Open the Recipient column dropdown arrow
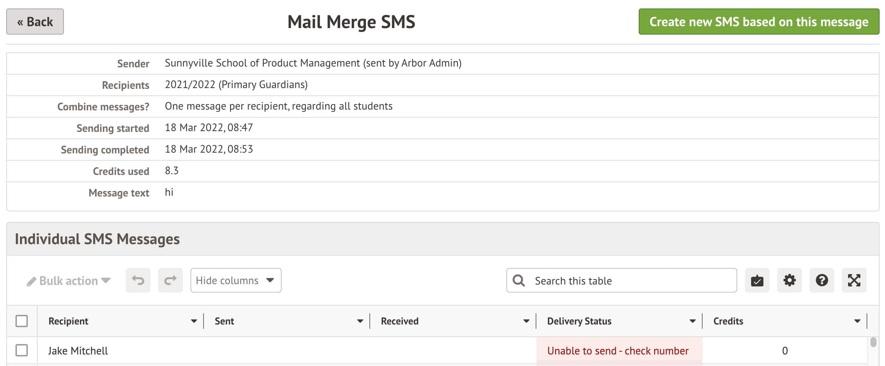The height and width of the screenshot is (366, 885). click(194, 321)
